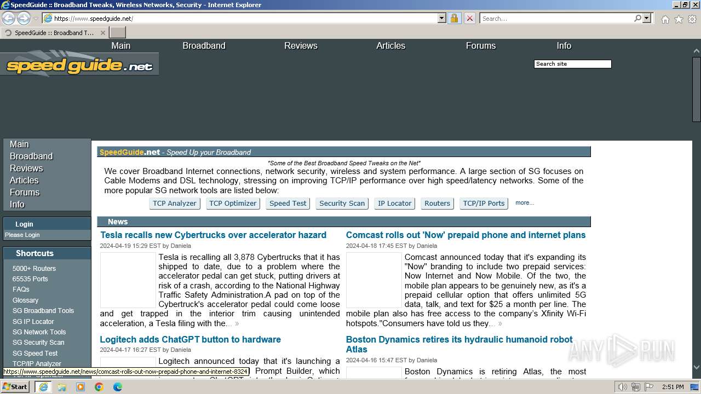Launch Internet Explorer from the taskbar
Image resolution: width=701 pixels, height=394 pixels.
(x=43, y=387)
